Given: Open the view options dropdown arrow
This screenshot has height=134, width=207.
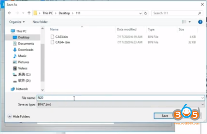Looking at the screenshot, I should [x=189, y=22].
